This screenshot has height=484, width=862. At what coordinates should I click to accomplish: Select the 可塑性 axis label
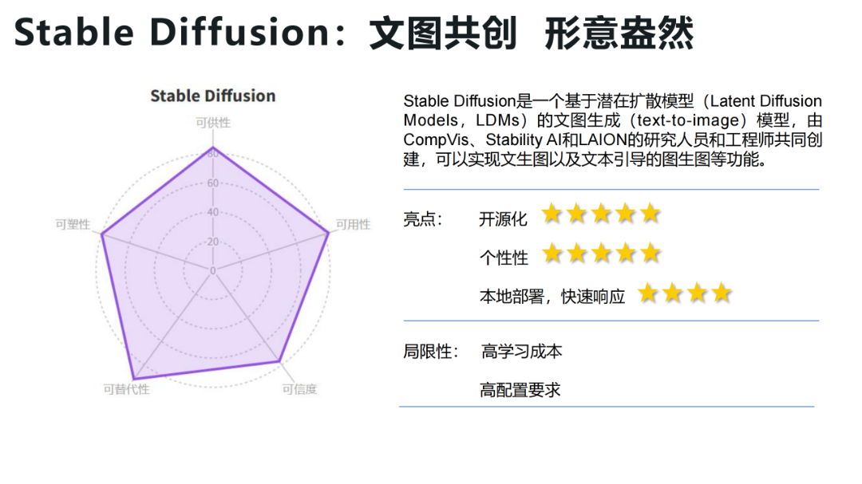[x=73, y=224]
